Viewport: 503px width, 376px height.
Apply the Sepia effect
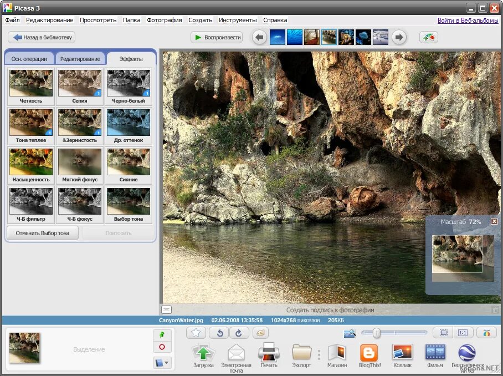pos(79,83)
